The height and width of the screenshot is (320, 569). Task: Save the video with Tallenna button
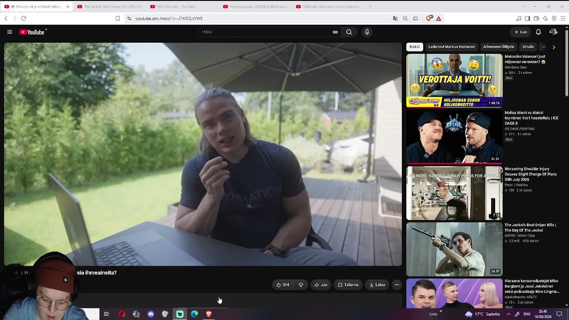pos(348,285)
